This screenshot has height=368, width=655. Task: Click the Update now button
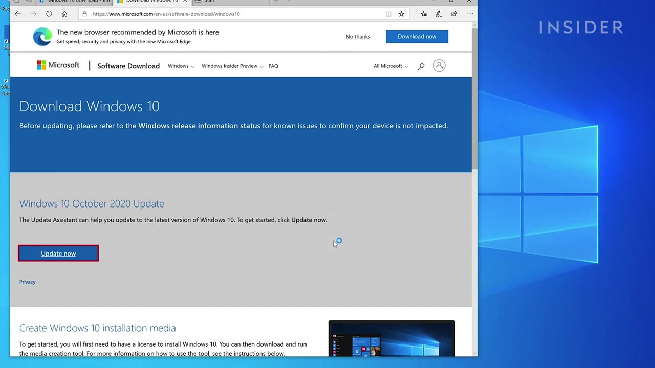[x=58, y=253]
